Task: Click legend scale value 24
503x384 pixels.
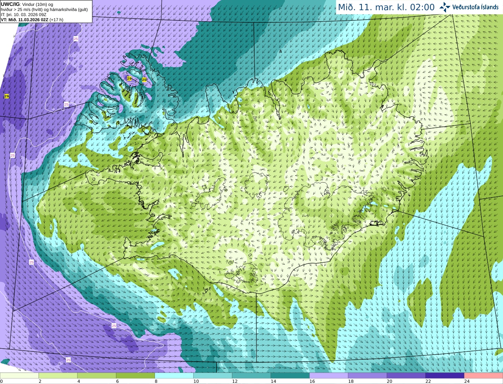Action: click(467, 381)
